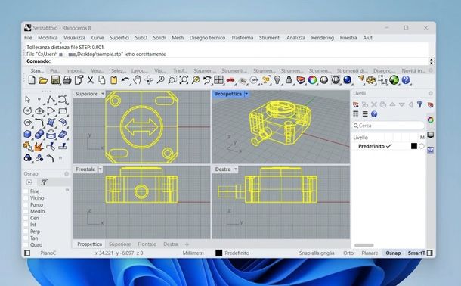Click the black Predefinito layer color swatch
461x286 pixels.
click(x=414, y=146)
